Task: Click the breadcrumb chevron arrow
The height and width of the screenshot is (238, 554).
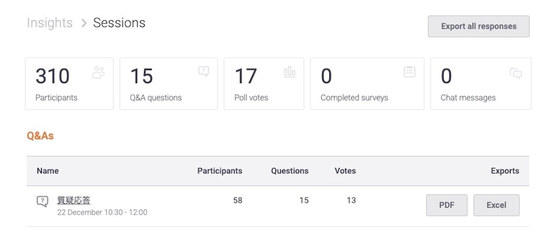Action: tap(84, 23)
